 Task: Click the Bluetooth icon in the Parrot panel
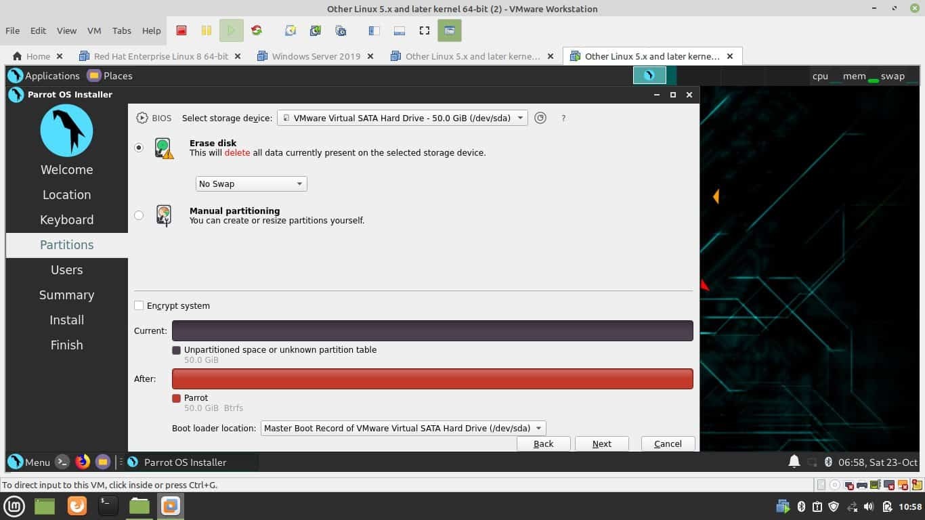click(x=828, y=462)
